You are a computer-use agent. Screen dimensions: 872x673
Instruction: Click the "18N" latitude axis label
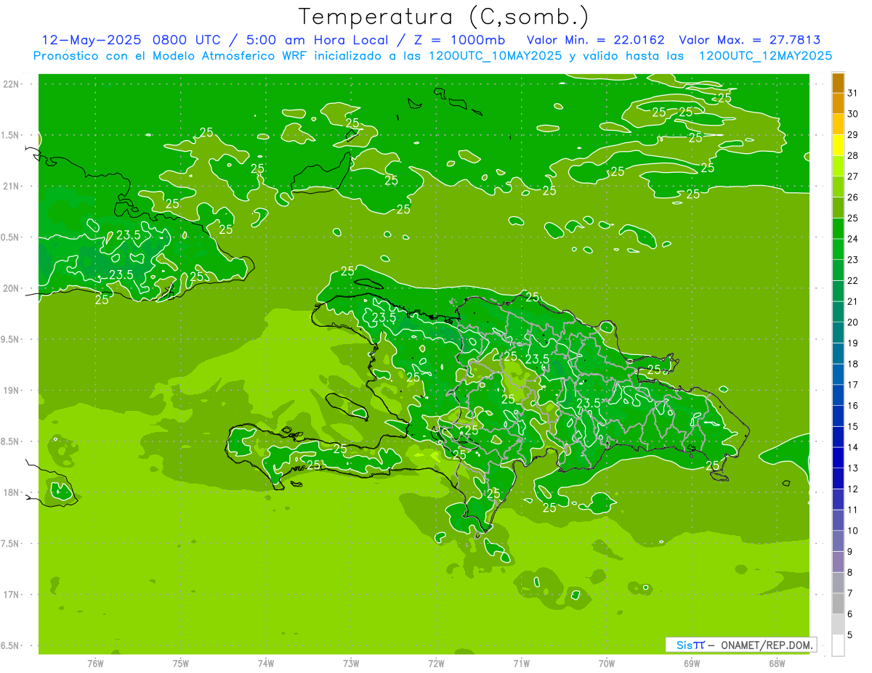point(11,493)
